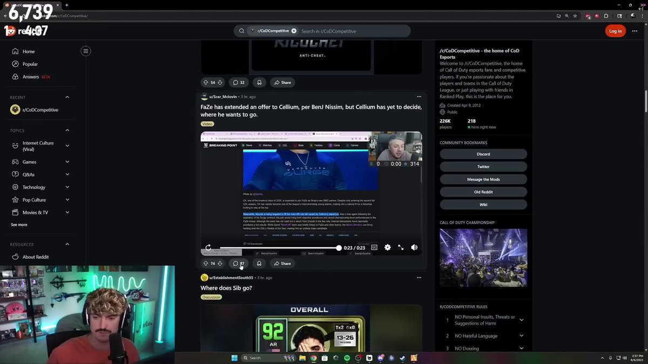The height and width of the screenshot is (364, 648).
Task: Toggle closed captions on the video
Action: [x=374, y=248]
